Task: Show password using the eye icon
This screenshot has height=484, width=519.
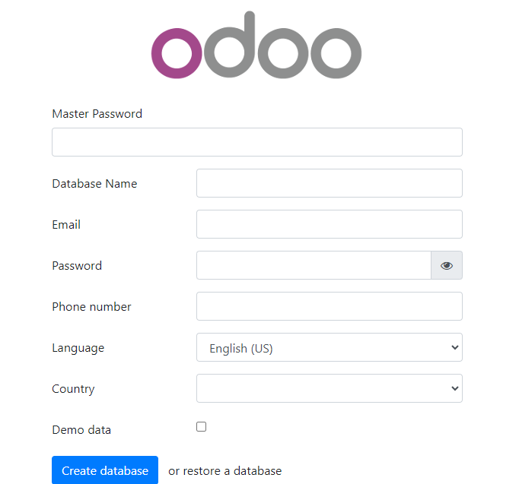Action: [x=447, y=265]
